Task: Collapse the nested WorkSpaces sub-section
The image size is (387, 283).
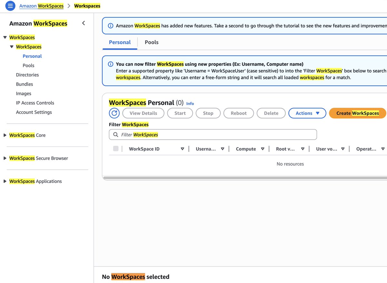Action: tap(12, 47)
